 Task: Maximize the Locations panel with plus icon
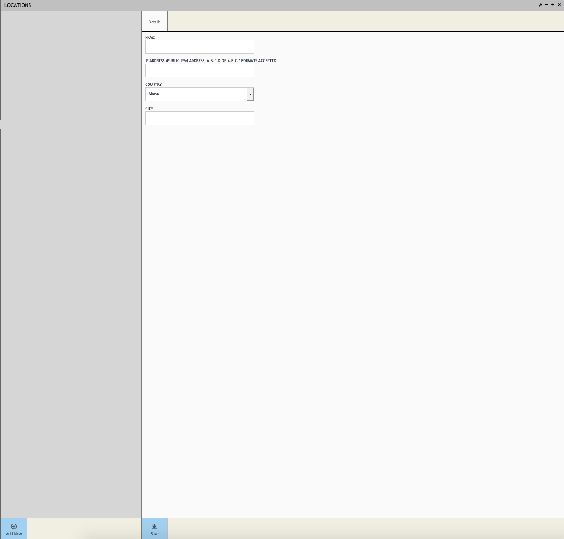coord(553,5)
